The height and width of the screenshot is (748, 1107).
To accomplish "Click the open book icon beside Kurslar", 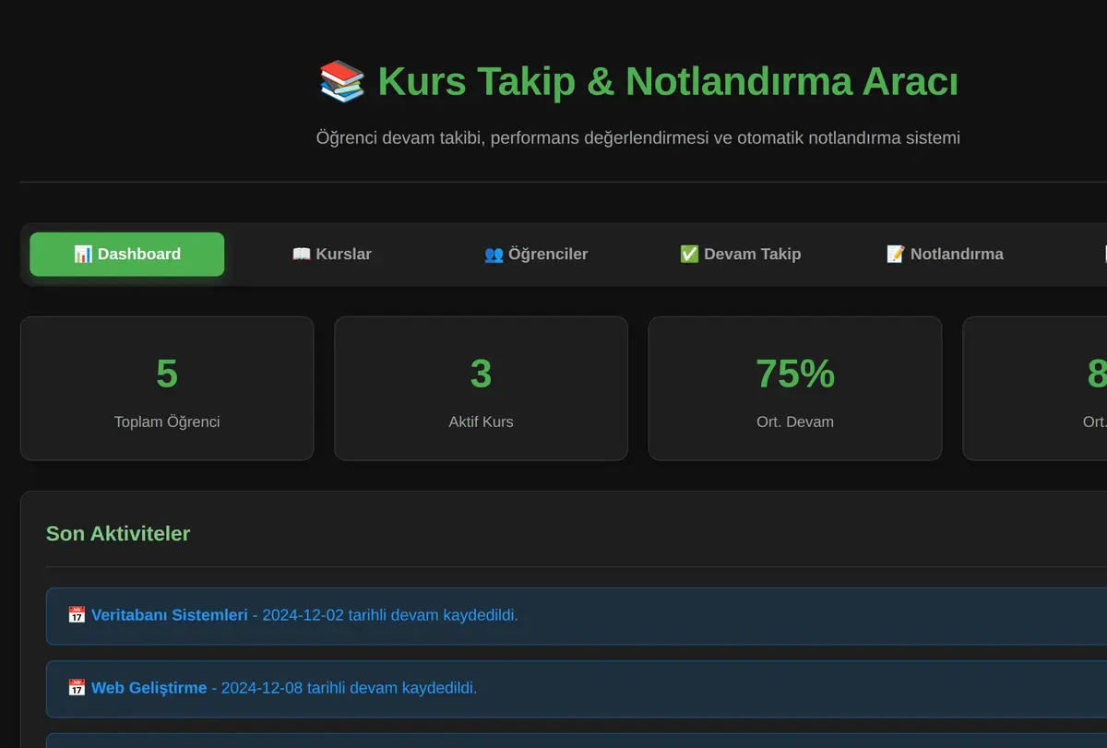I will point(302,254).
